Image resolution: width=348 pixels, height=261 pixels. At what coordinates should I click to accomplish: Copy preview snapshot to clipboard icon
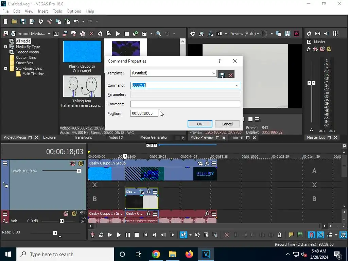(279, 34)
